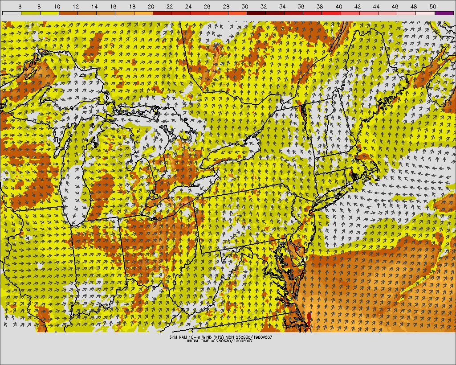Pick the swatch between 24 and 26

(x=200, y=13)
